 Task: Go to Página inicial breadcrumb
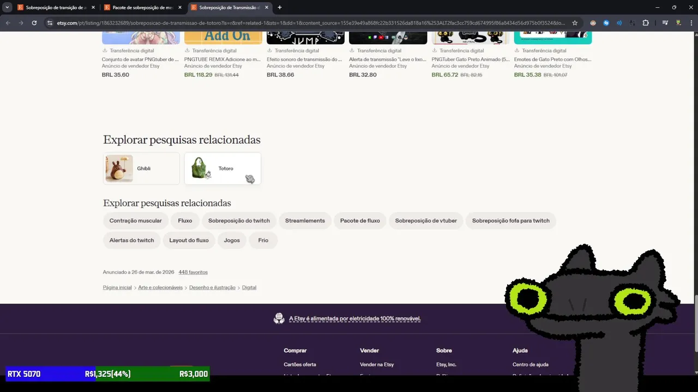coord(117,287)
